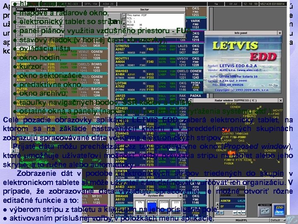Open the Data submenu in EDD menu

pyautogui.click(x=26, y=35)
